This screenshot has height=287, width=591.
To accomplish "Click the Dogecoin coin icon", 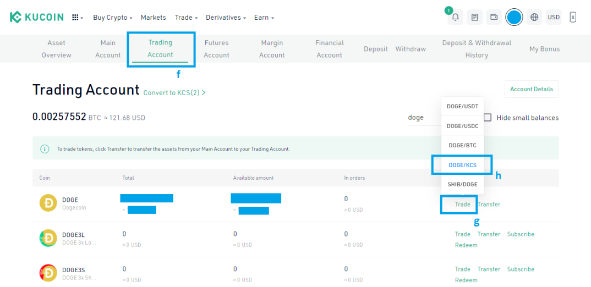I will click(x=48, y=203).
